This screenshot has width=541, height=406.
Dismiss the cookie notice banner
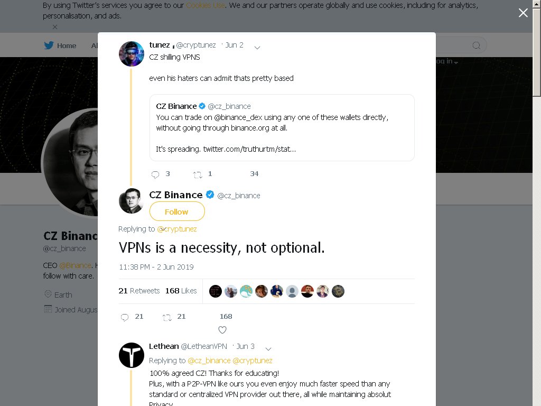tap(55, 26)
